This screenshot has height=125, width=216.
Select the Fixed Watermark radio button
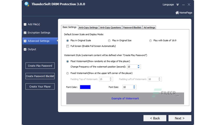coord(67,73)
